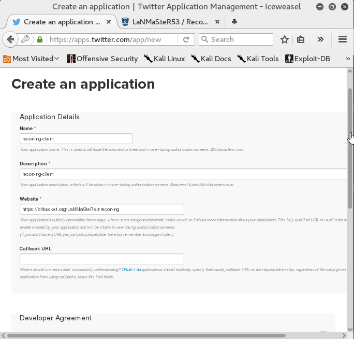Close the Iceweasel window
The height and width of the screenshot is (339, 354).
tap(345, 7)
